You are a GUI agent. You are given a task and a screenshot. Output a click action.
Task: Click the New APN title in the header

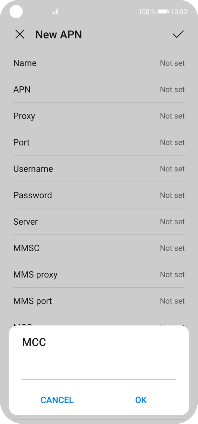[58, 34]
